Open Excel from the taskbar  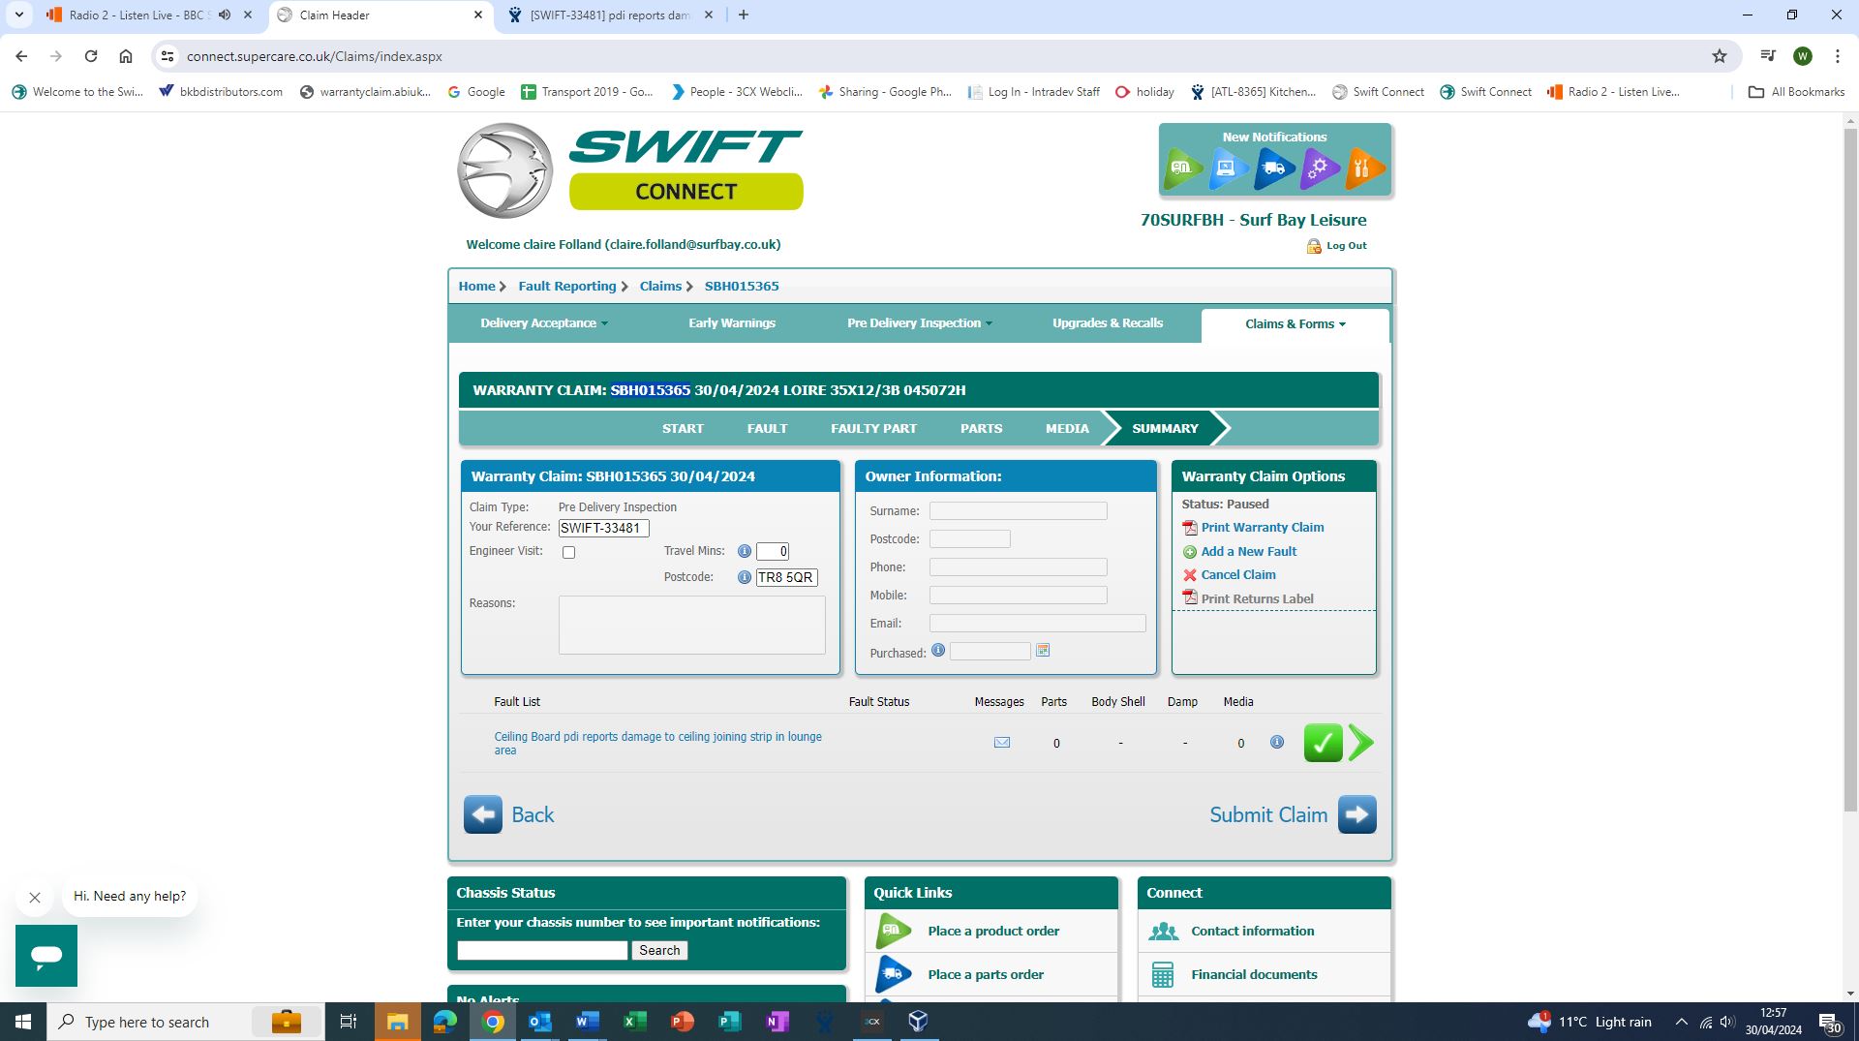[x=635, y=1022]
